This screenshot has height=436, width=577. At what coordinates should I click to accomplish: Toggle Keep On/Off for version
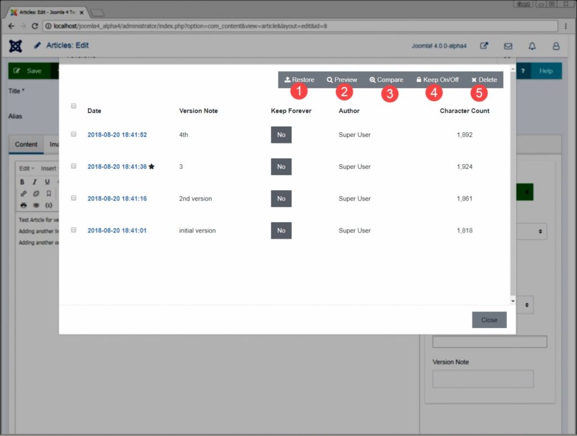(x=437, y=80)
